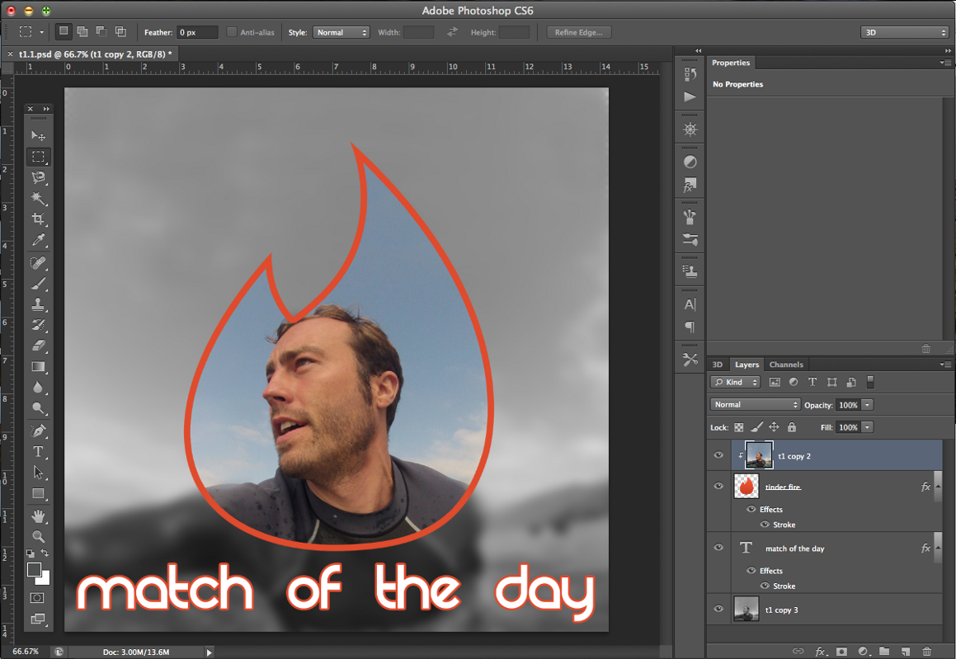Lock transparent pixels of the layer
The width and height of the screenshot is (956, 659).
[x=738, y=427]
